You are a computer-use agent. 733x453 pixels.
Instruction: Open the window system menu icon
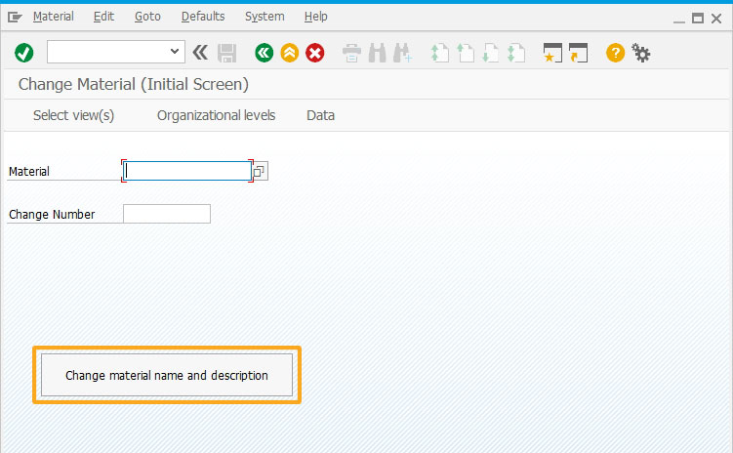coord(15,18)
